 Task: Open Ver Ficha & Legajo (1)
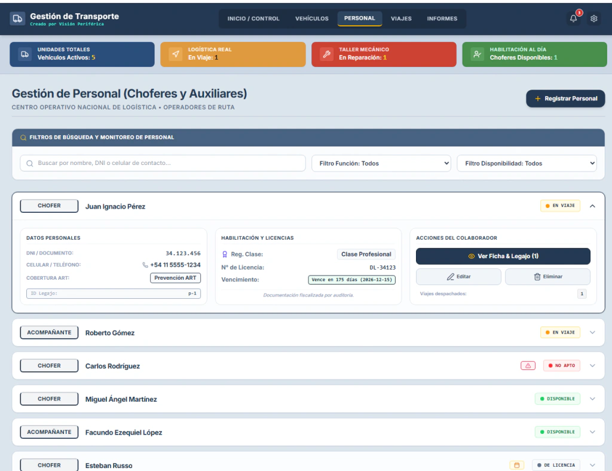point(503,256)
